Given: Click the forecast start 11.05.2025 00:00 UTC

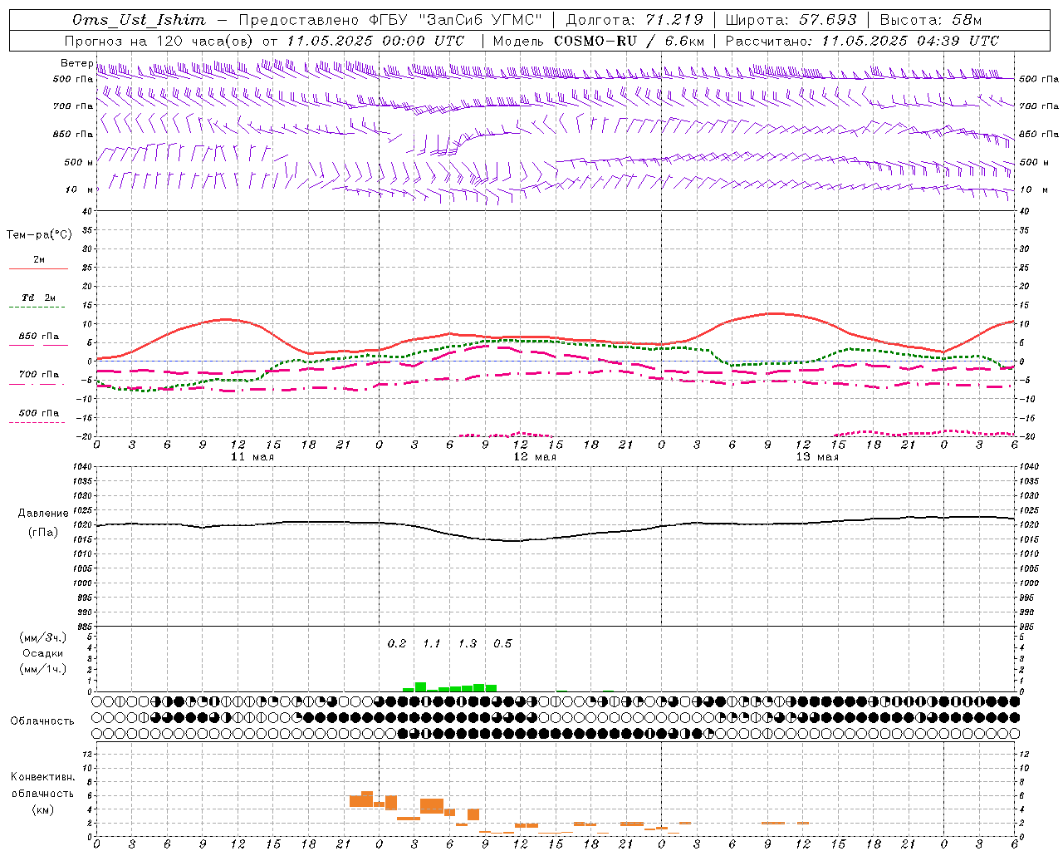Looking at the screenshot, I should [375, 41].
